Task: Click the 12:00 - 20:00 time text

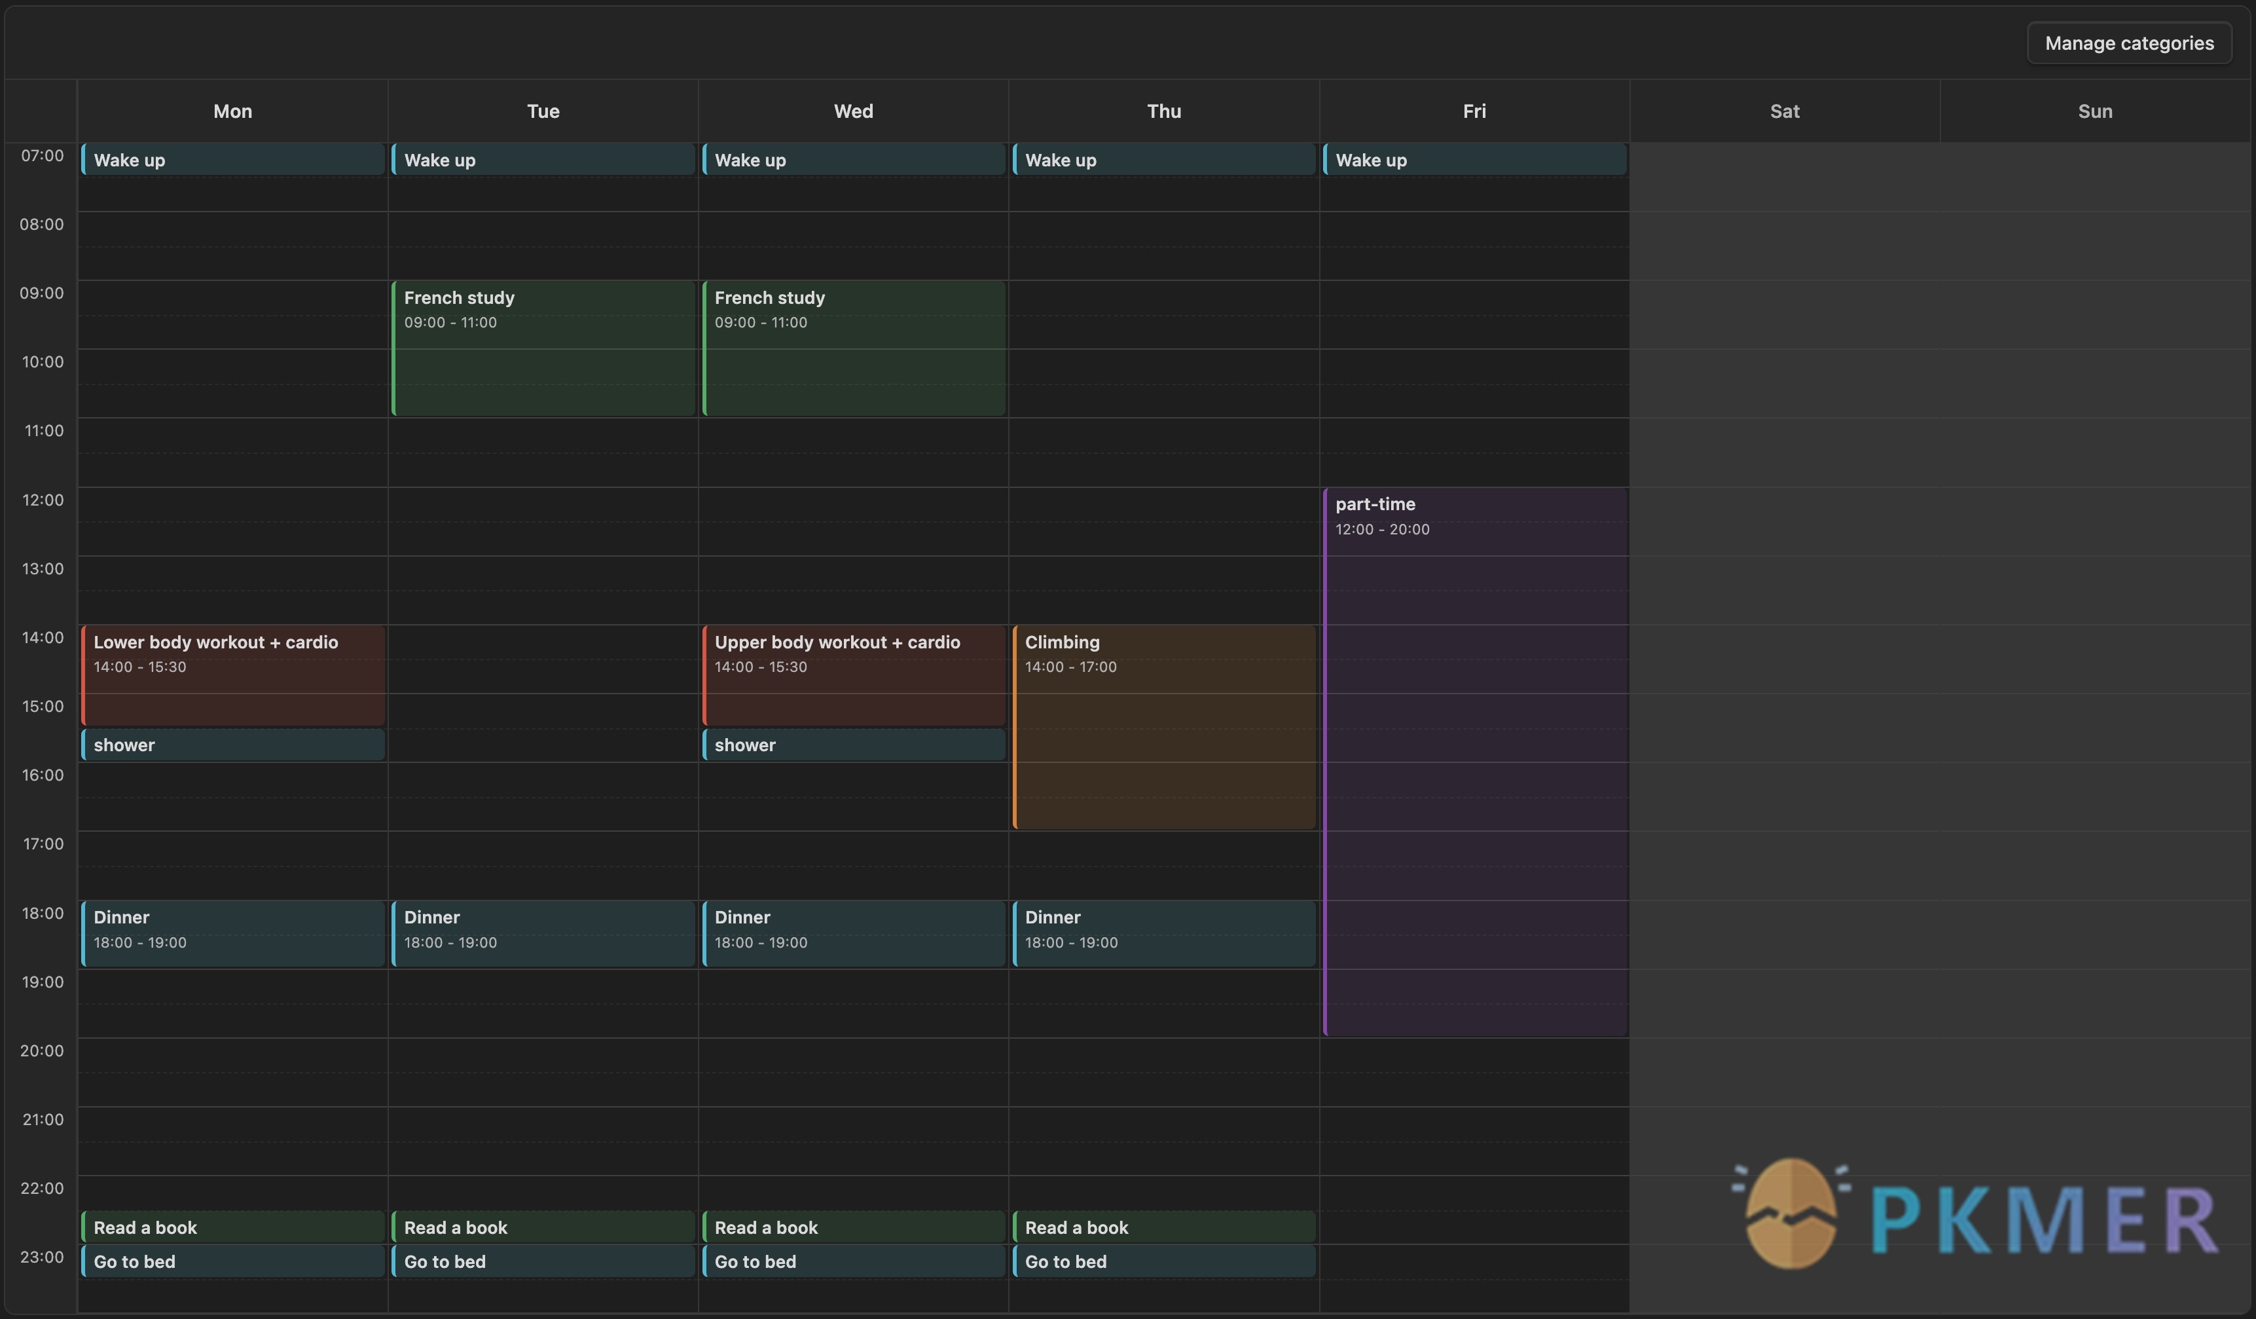Action: coord(1382,529)
